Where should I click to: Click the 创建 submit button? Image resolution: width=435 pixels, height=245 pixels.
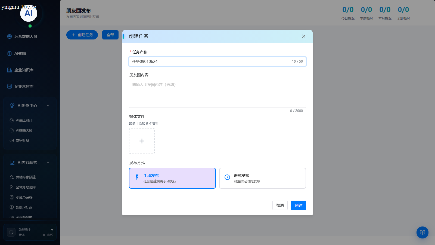299,205
